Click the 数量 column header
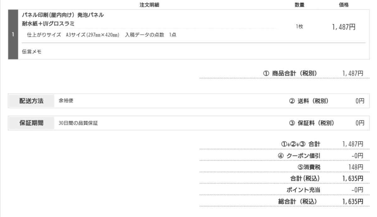The image size is (377, 217). [x=299, y=5]
